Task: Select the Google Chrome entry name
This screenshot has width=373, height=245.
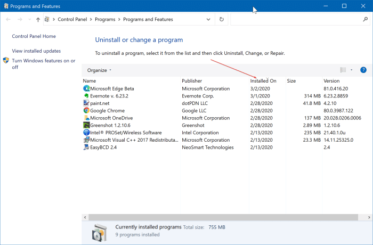Action: 107,111
